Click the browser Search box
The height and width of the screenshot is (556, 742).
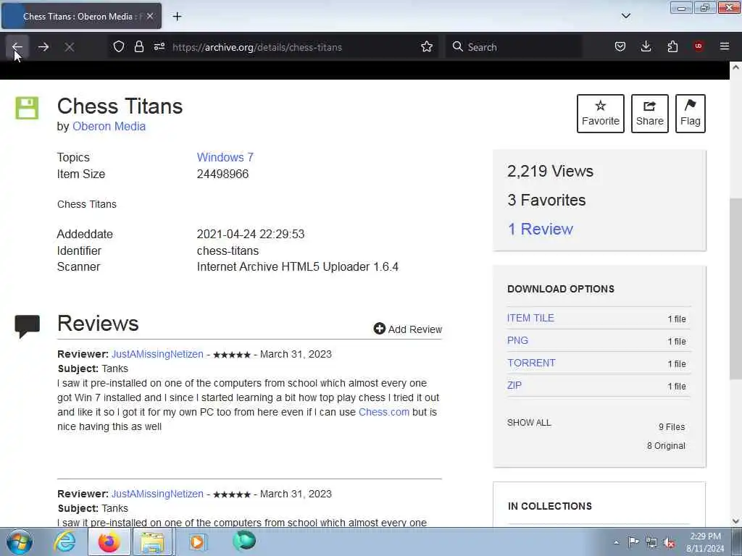[514, 47]
